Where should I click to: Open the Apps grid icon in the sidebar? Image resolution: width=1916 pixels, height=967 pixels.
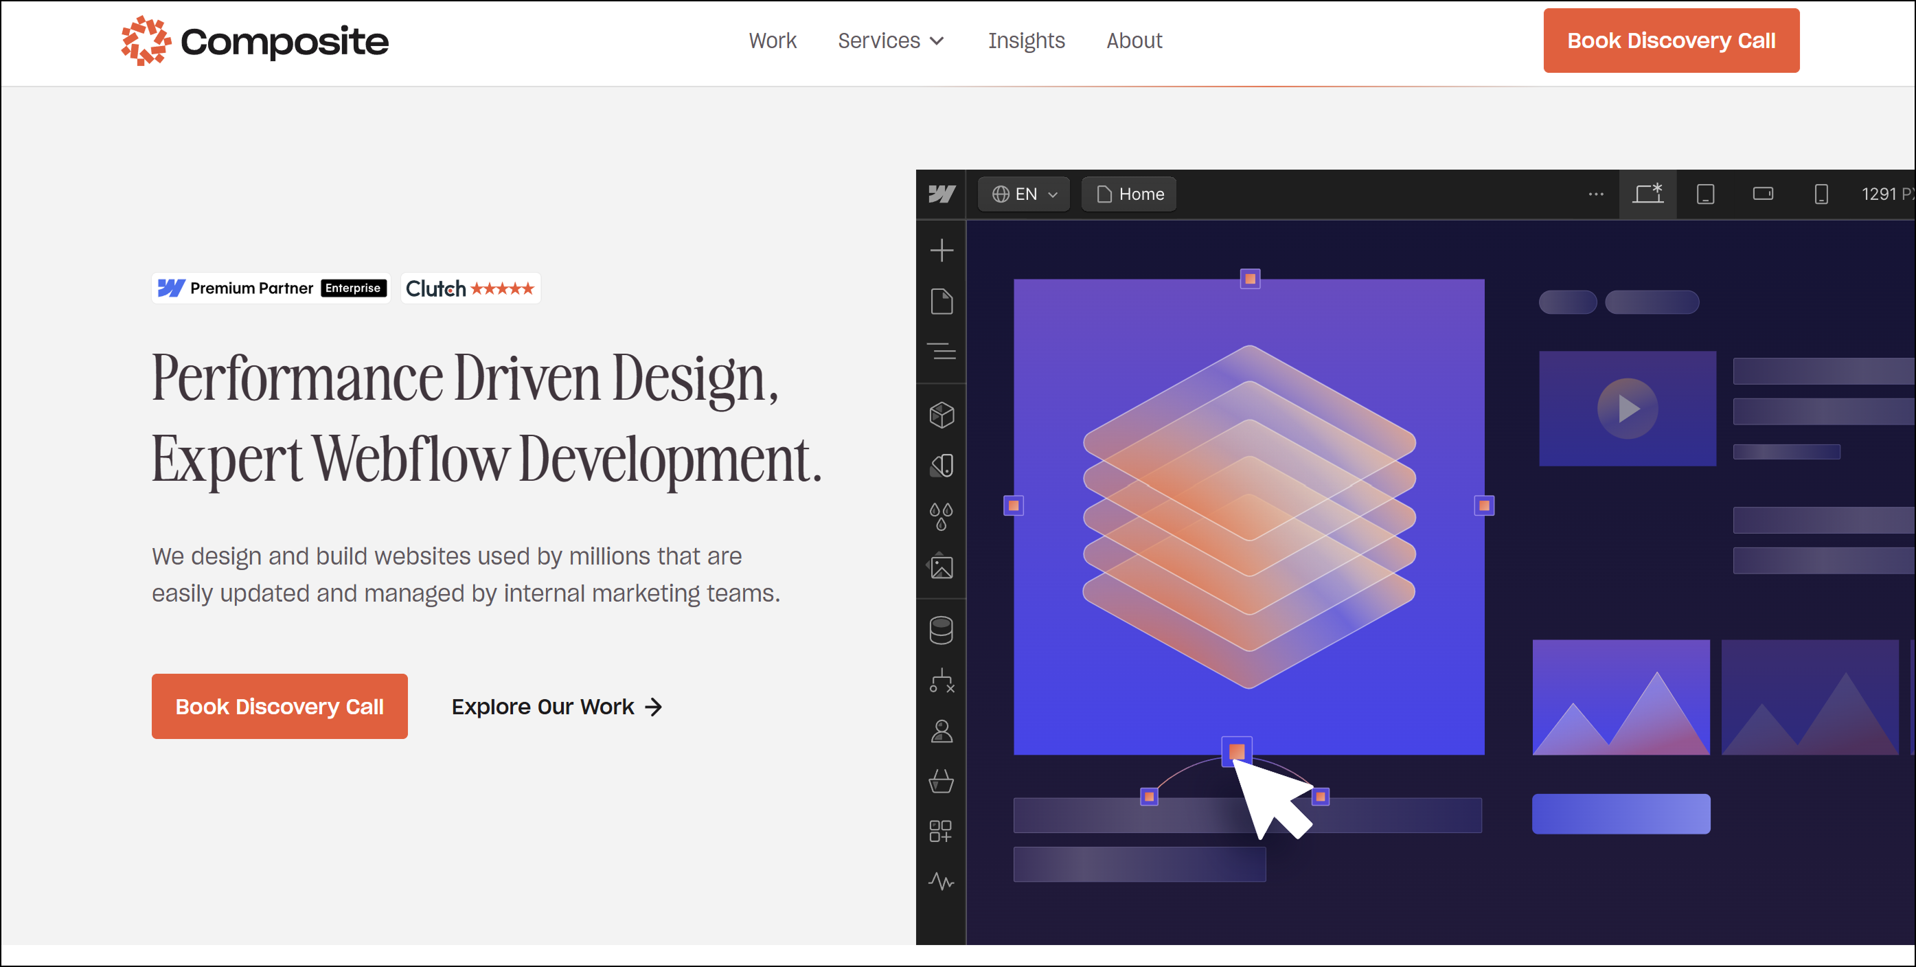(941, 830)
